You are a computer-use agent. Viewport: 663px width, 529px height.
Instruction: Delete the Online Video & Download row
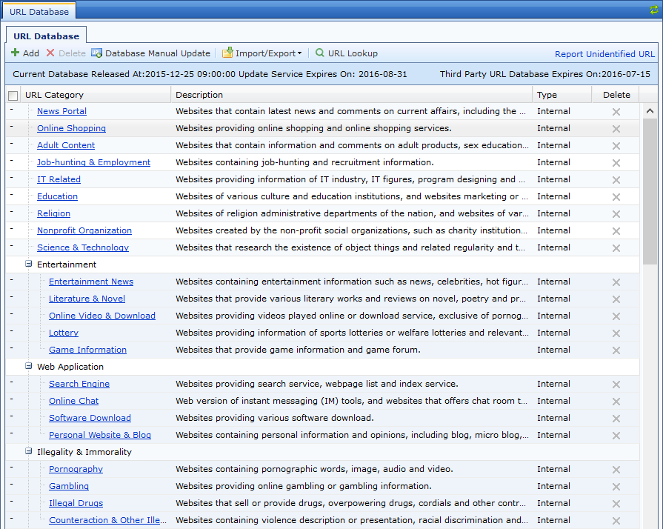click(616, 316)
